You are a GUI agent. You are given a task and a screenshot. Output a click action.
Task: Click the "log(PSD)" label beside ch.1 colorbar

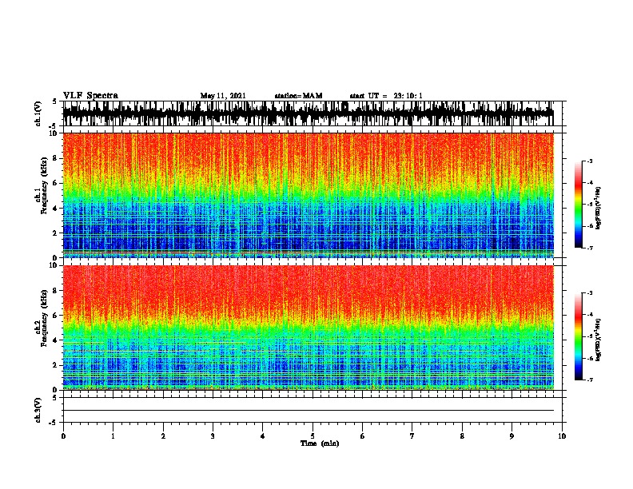pos(598,209)
